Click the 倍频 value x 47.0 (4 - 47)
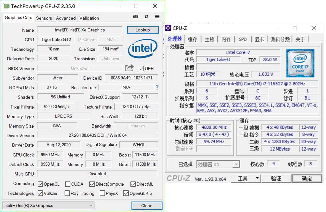The image size is (326, 212). coord(214,134)
